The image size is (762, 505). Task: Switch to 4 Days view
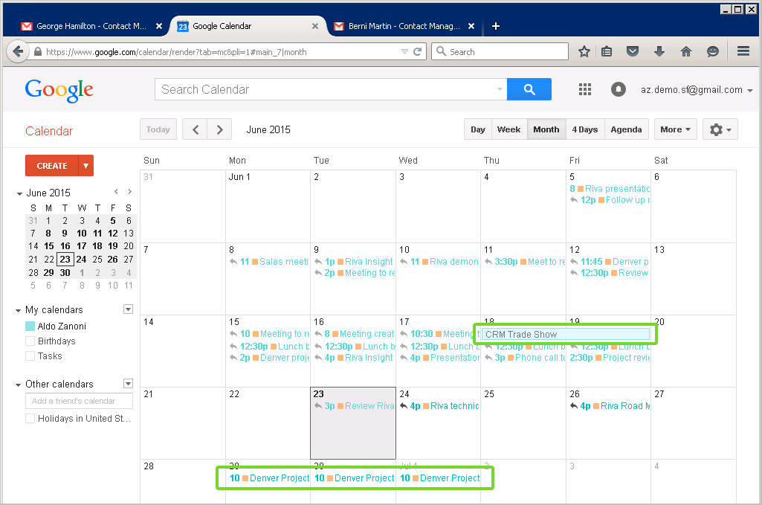coord(584,129)
